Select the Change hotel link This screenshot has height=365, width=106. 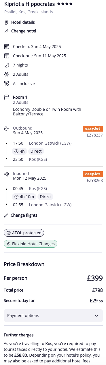24,31
